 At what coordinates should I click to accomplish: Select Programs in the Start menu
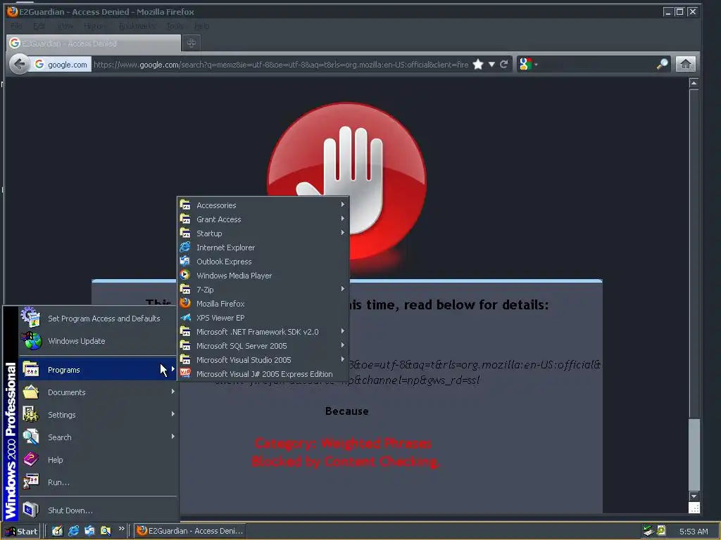98,370
